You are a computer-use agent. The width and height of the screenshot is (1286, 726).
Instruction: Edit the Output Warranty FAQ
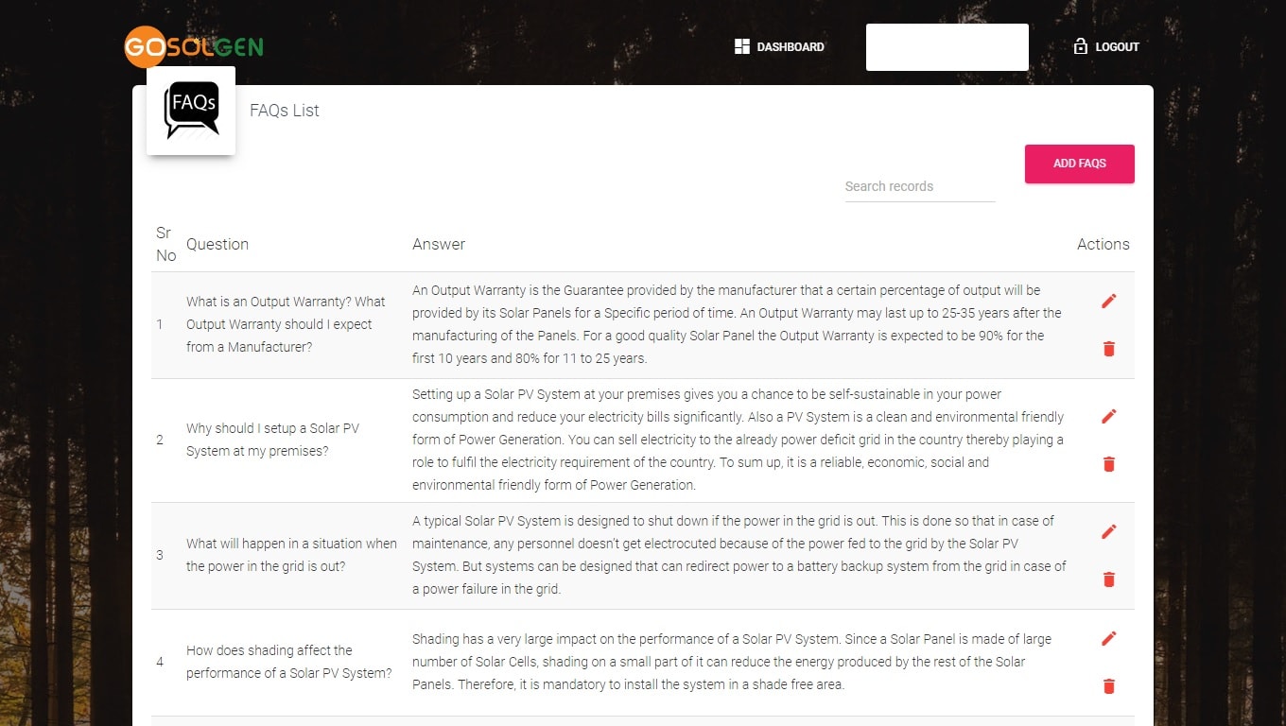pos(1109,301)
